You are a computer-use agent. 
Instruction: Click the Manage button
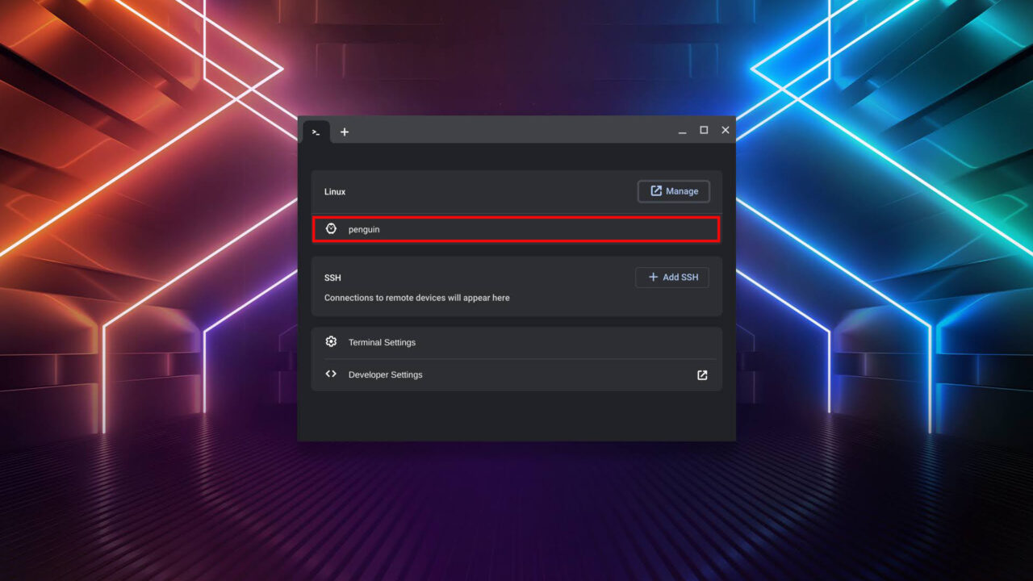(x=673, y=190)
